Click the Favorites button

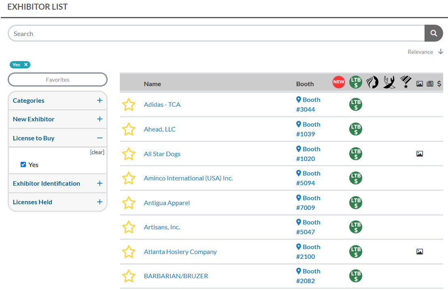57,80
